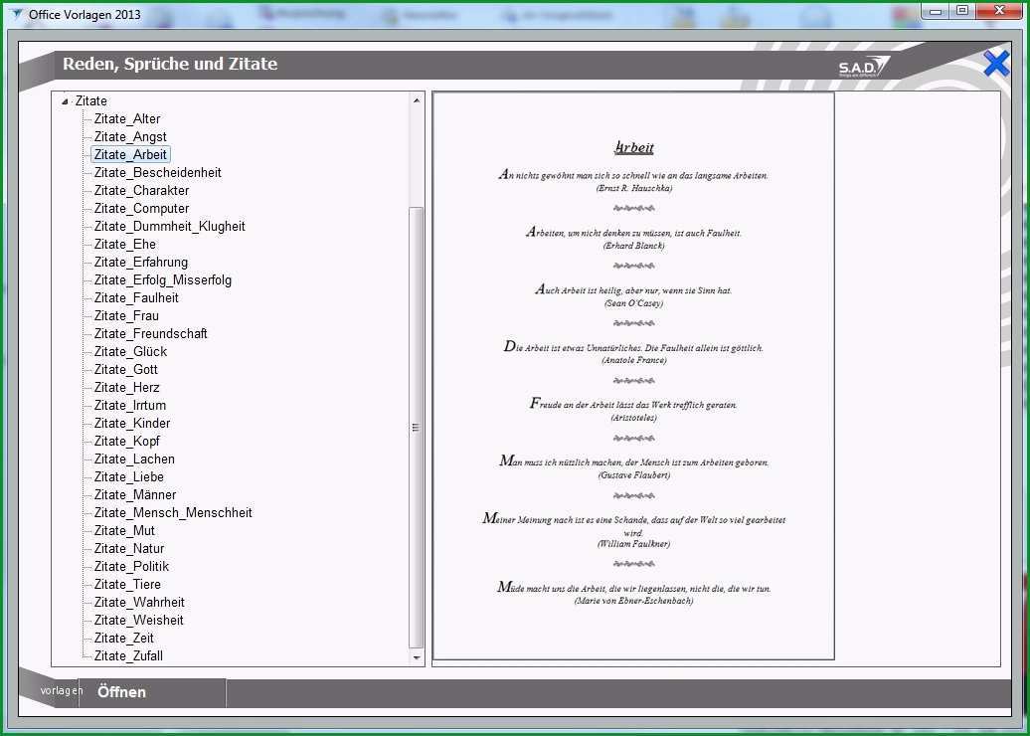Collapse the Zitate tree node
Image resolution: width=1030 pixels, height=736 pixels.
65,101
